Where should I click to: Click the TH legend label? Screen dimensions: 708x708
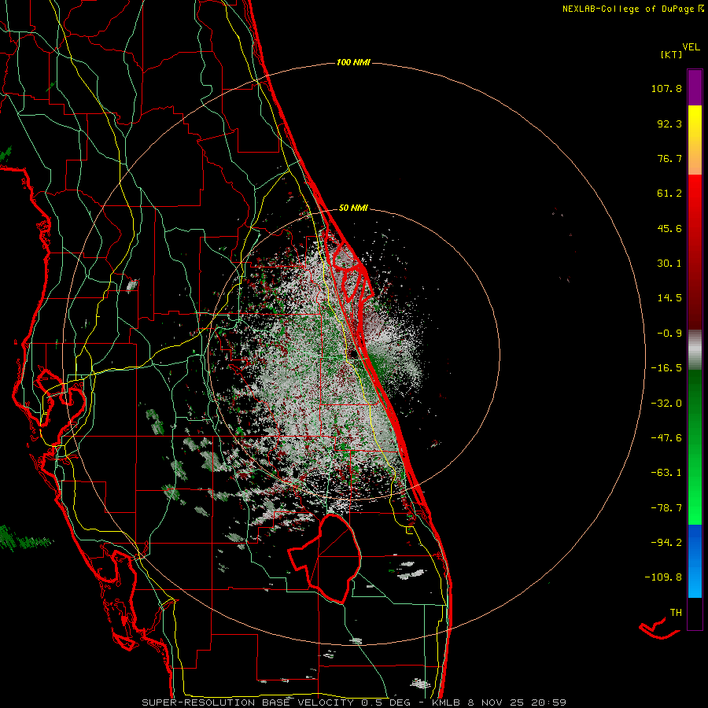pyautogui.click(x=676, y=613)
